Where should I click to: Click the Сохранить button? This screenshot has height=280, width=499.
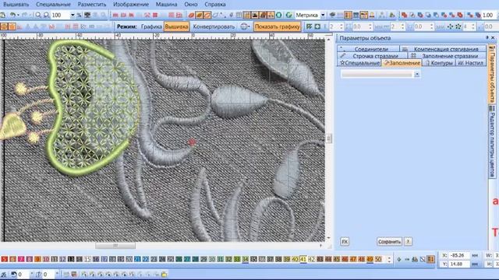(x=389, y=242)
